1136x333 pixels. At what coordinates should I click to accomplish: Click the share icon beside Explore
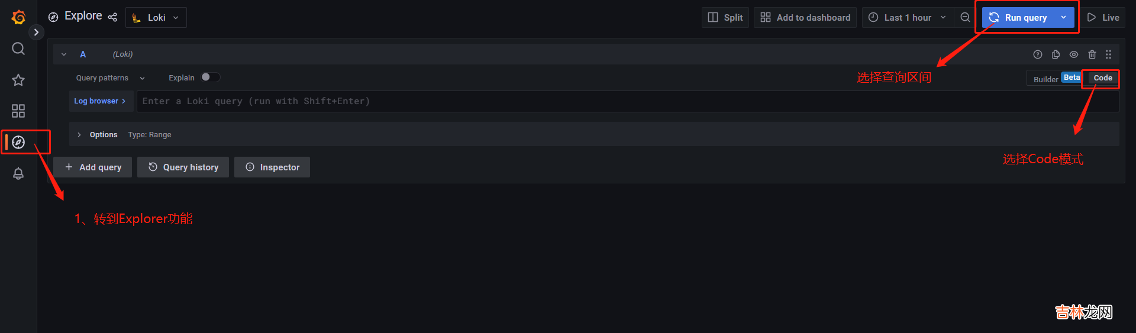tap(112, 17)
